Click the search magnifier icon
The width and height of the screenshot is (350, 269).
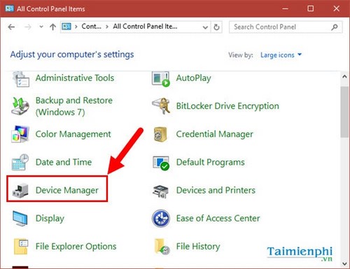tap(335, 27)
